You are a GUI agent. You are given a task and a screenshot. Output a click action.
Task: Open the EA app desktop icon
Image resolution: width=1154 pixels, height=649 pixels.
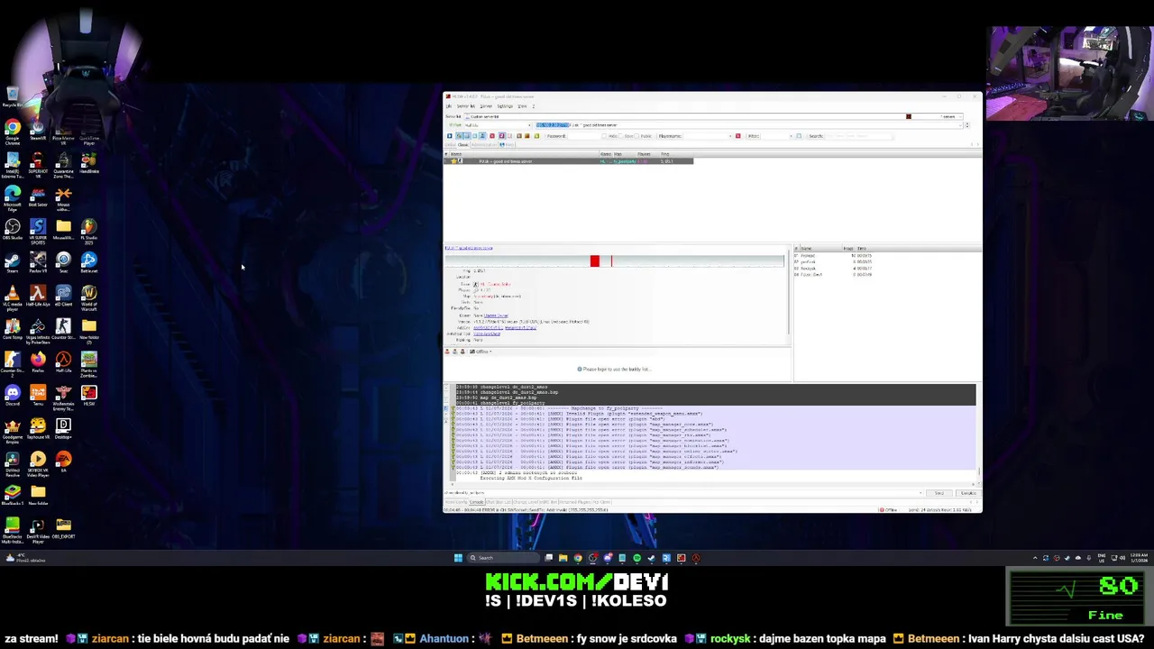point(63,459)
